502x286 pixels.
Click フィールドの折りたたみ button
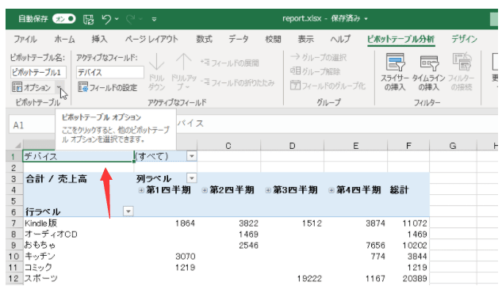pos(238,82)
